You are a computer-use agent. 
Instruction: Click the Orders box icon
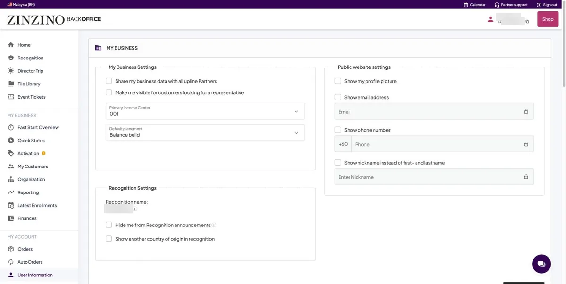[x=11, y=249]
